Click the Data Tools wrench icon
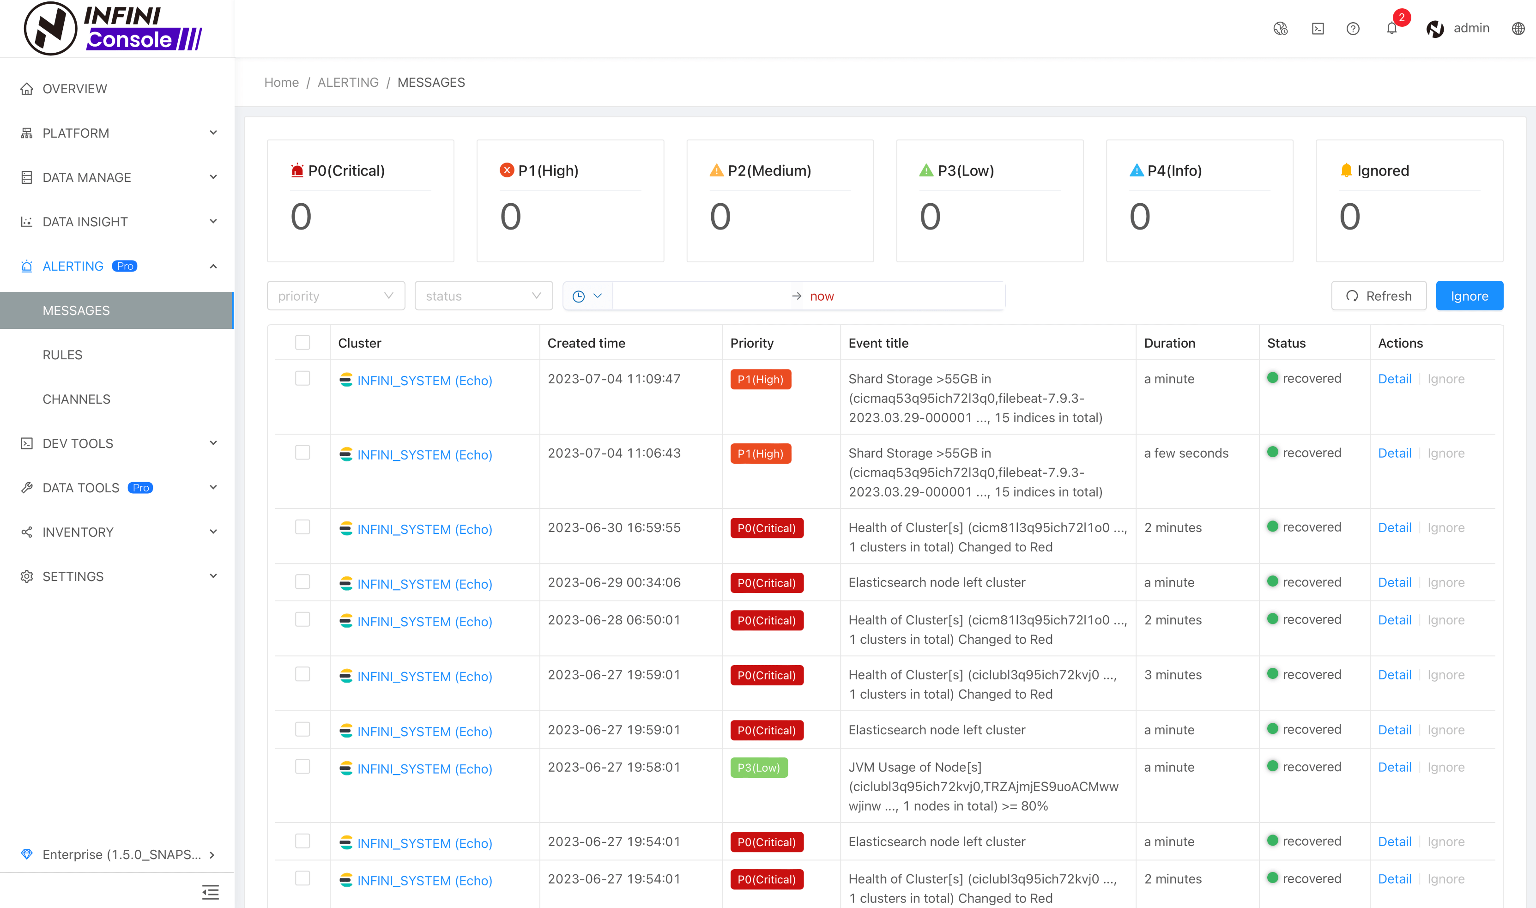1536x908 pixels. click(26, 488)
